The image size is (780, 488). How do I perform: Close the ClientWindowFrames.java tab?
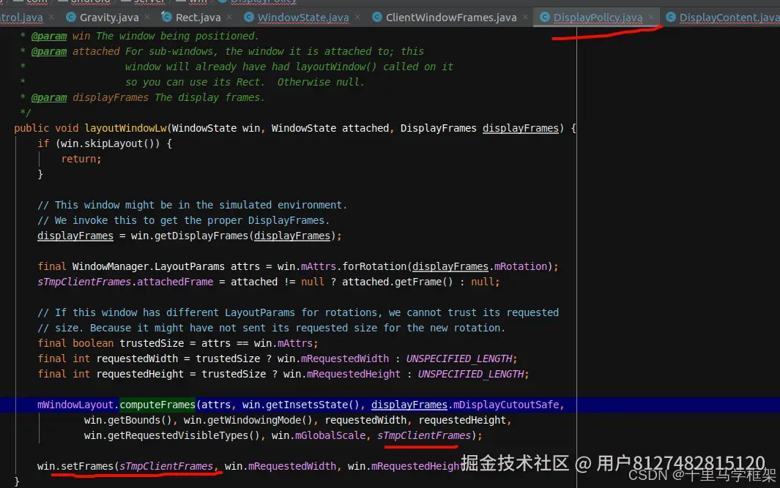(x=525, y=18)
